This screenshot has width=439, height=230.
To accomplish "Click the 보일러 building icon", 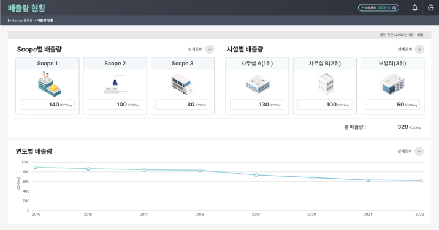I will [392, 84].
